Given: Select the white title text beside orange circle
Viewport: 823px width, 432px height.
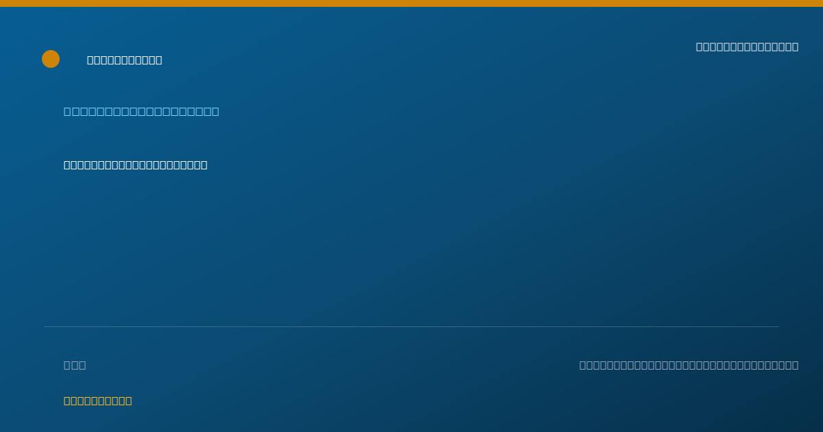Looking at the screenshot, I should pos(124,60).
